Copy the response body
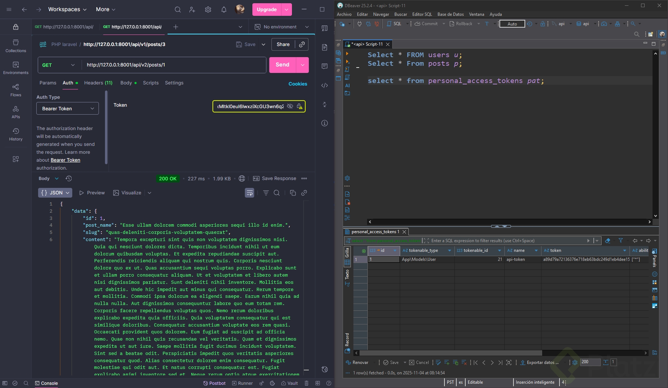 click(x=293, y=193)
